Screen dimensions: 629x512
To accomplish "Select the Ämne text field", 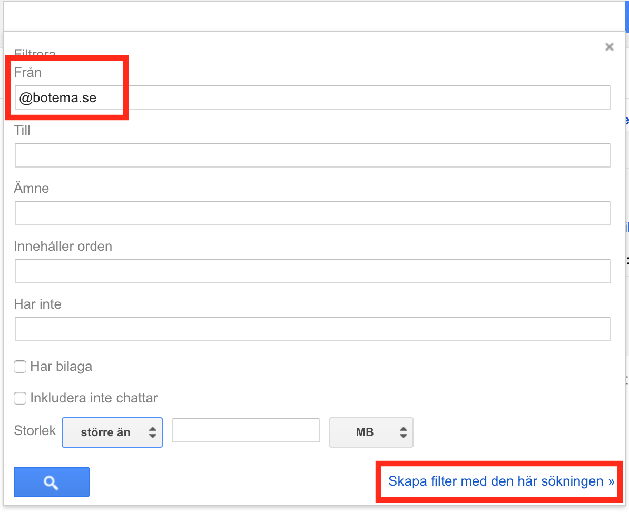I will pos(312,213).
